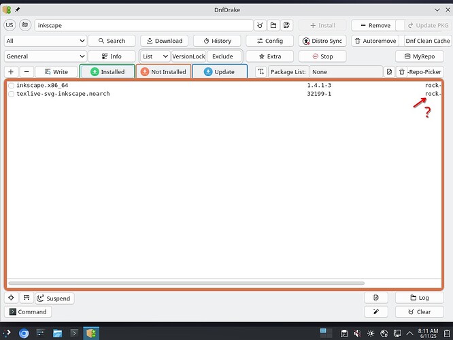
Task: Click the Install button
Action: tap(322, 25)
